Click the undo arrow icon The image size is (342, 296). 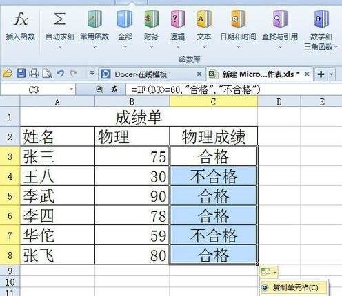(61, 74)
